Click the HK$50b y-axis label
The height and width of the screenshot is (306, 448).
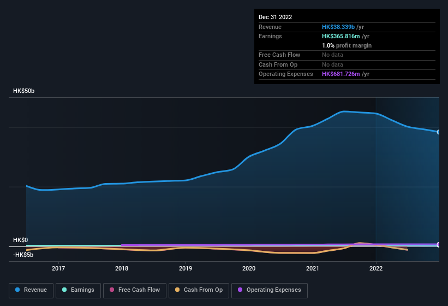pos(23,91)
